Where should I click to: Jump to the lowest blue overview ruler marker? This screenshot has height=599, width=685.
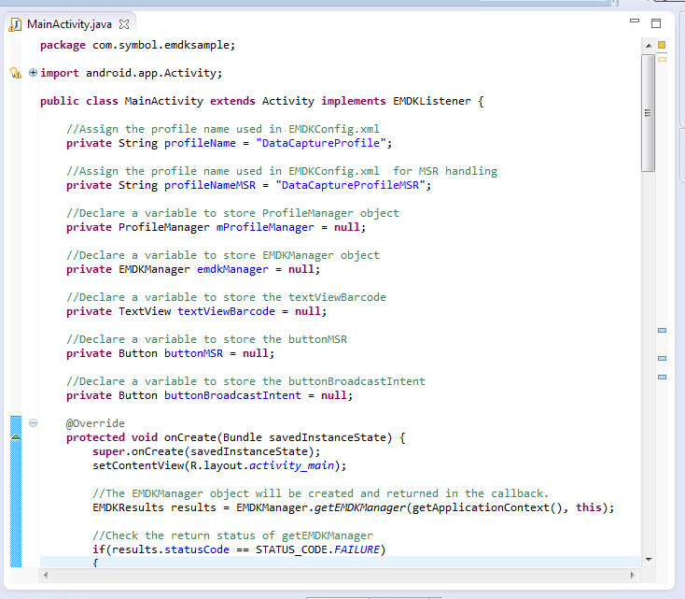pyautogui.click(x=662, y=377)
